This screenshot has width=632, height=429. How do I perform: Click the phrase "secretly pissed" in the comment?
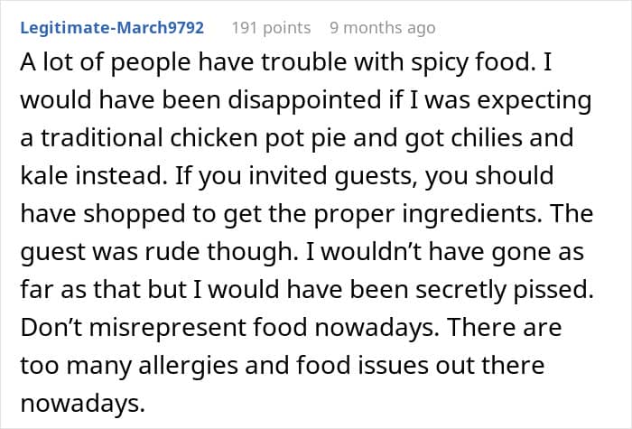504,290
